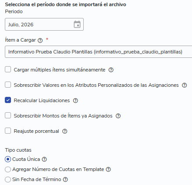Select the Cuota Única radio option

8,159
